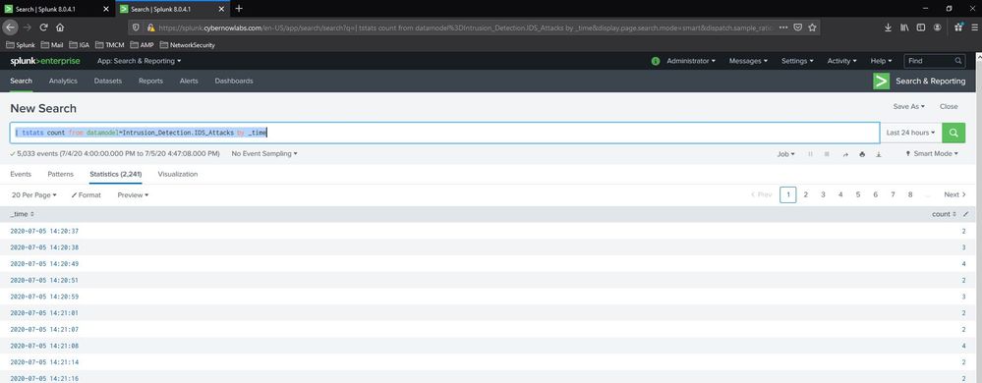
Task: Open time range Last 24 hours picker
Action: click(910, 133)
